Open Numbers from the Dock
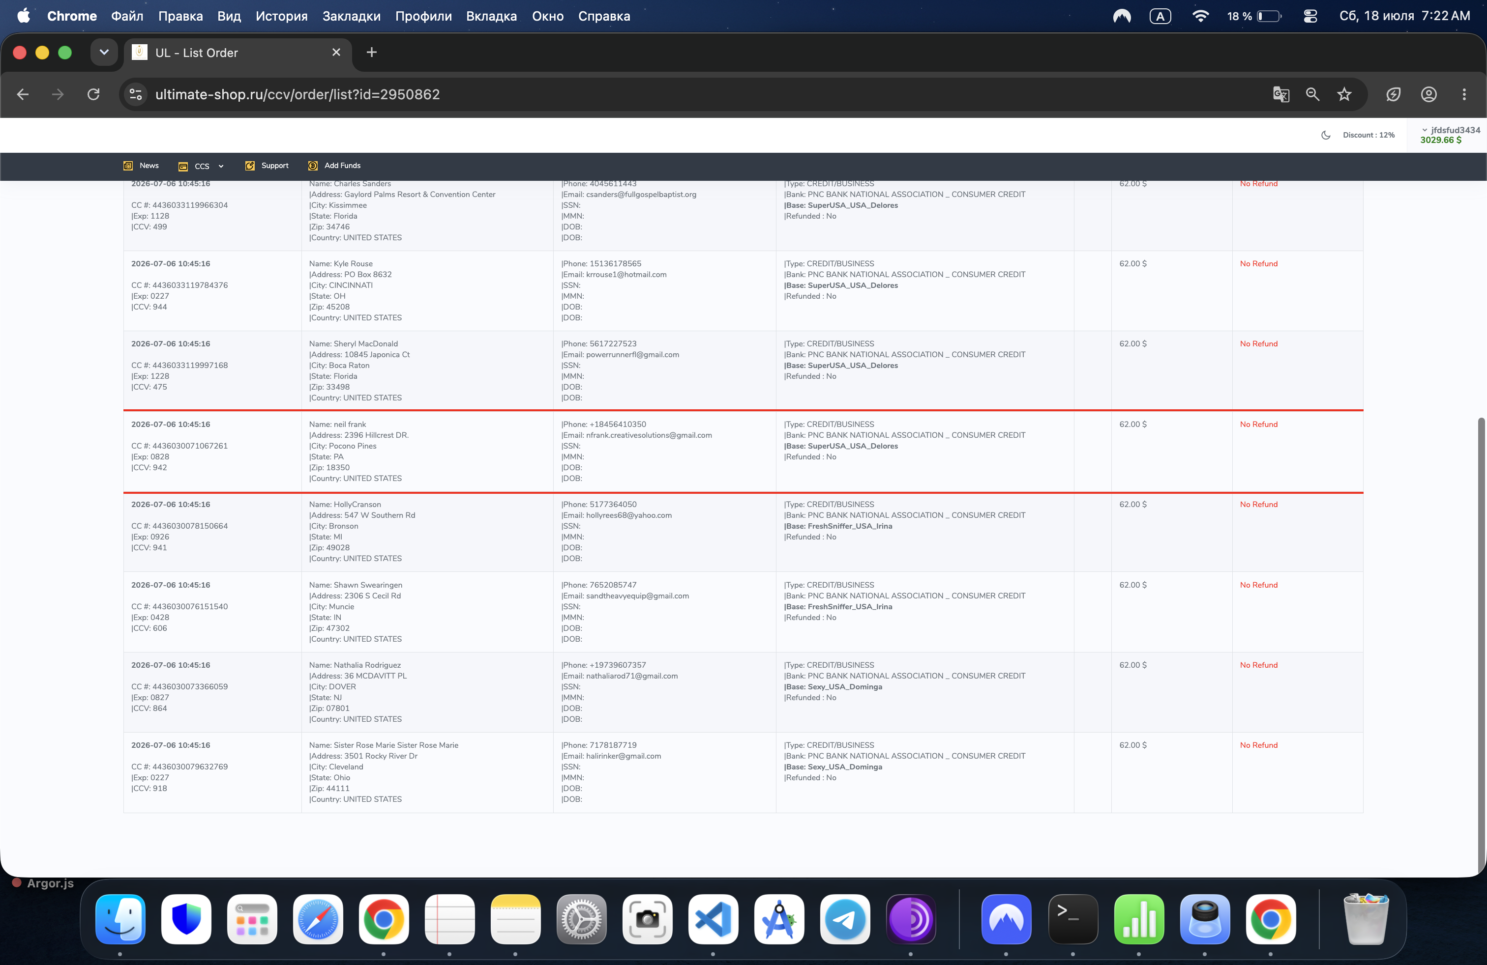 pyautogui.click(x=1139, y=919)
